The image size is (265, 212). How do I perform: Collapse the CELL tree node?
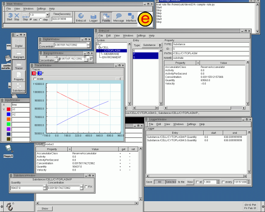[x=99, y=47]
